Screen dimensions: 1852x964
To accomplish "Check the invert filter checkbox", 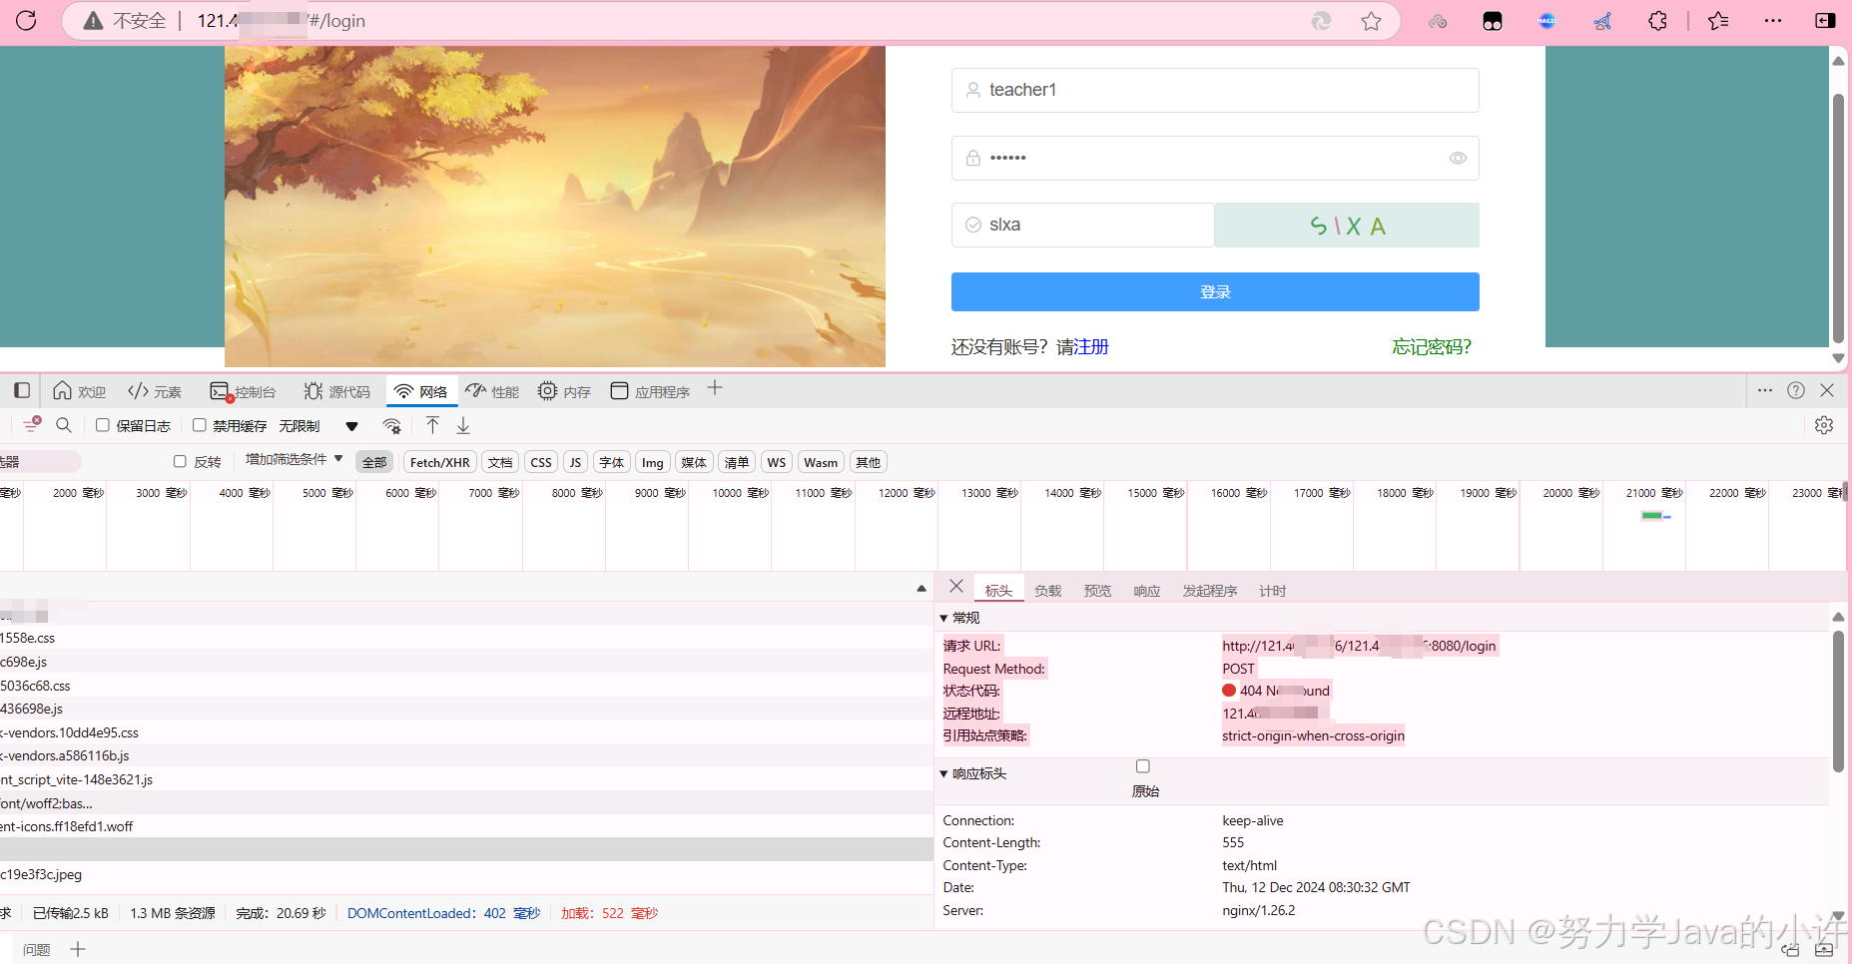I will [x=180, y=461].
